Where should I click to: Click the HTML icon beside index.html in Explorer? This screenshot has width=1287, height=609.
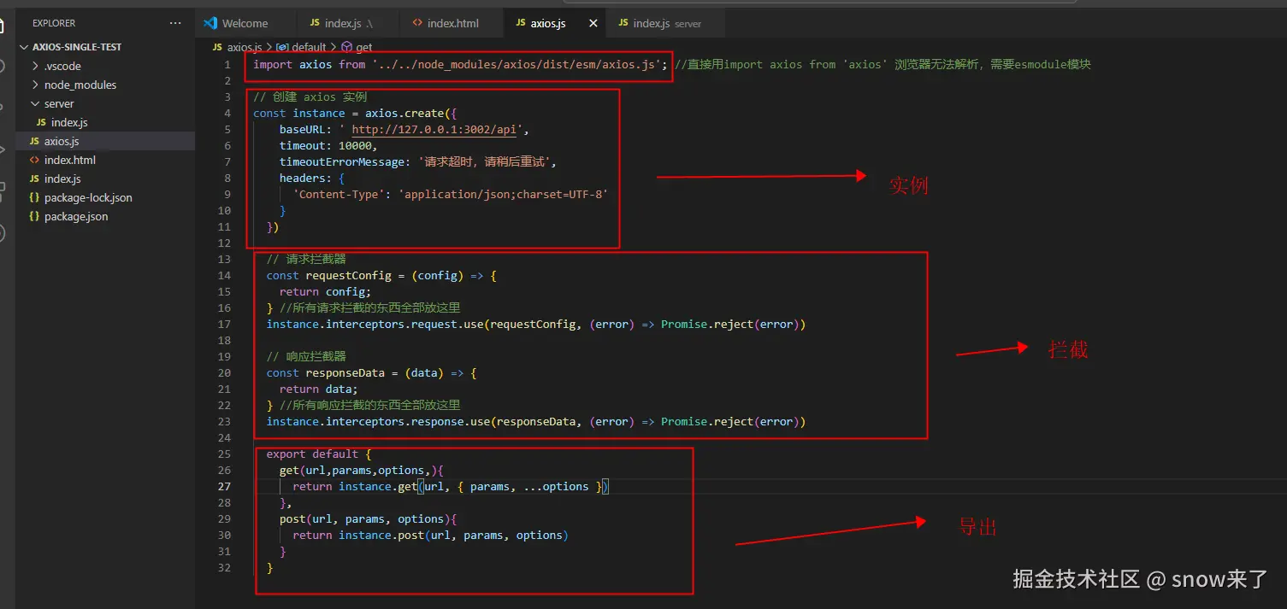click(34, 160)
